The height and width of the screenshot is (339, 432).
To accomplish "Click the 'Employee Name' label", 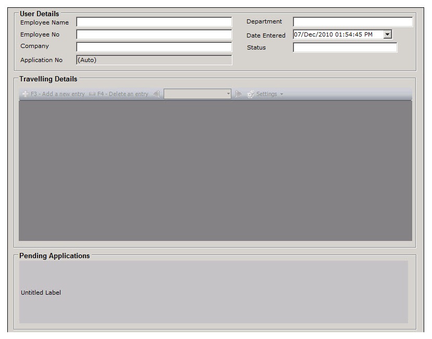I will (45, 22).
